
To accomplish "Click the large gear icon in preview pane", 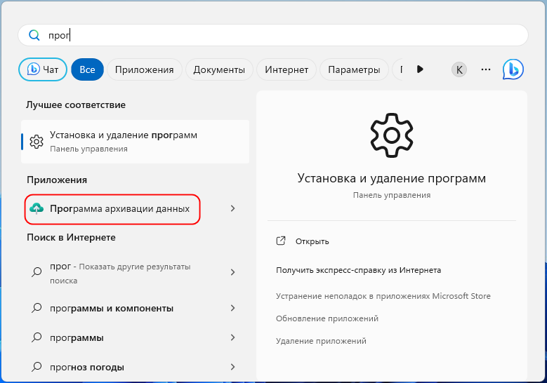I will (391, 135).
